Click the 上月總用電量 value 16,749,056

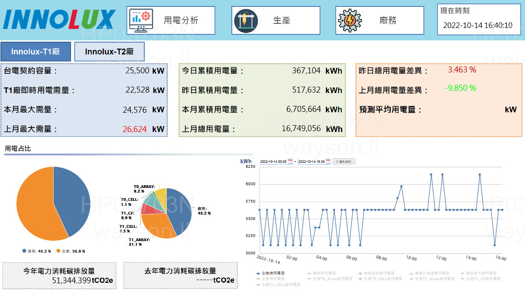tap(301, 129)
